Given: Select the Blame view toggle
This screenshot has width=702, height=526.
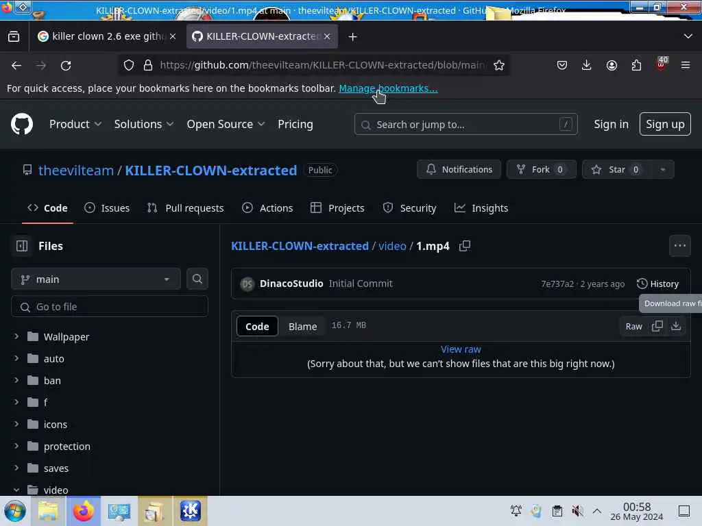Looking at the screenshot, I should click(302, 327).
